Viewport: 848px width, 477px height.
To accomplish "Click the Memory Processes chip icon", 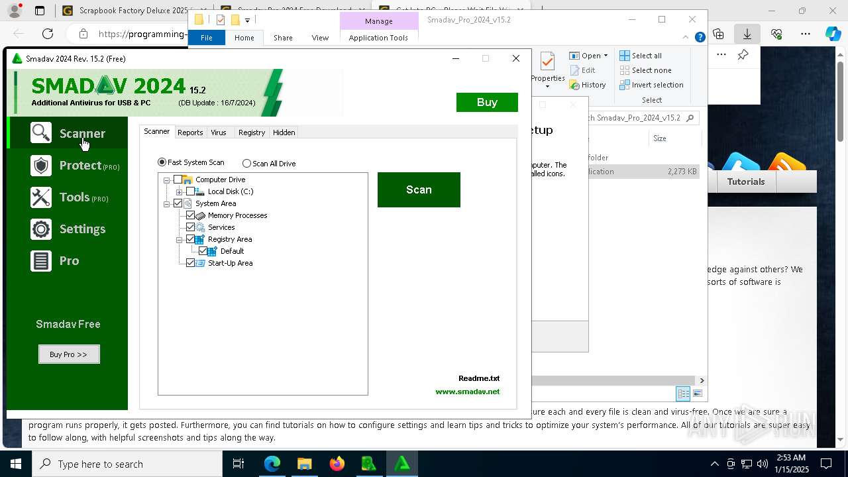I will click(x=200, y=215).
